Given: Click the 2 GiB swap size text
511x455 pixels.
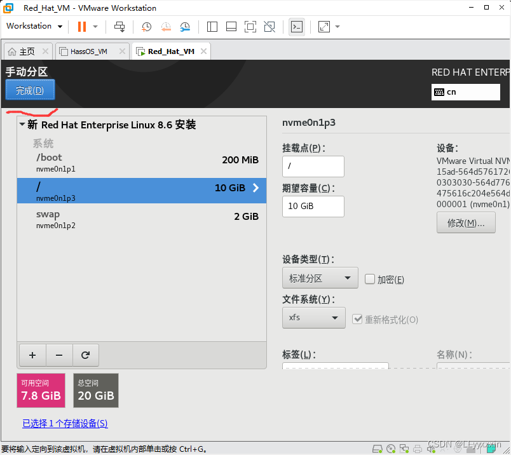Looking at the screenshot, I should pyautogui.click(x=246, y=217).
